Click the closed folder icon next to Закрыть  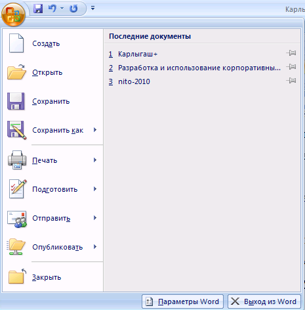pos(17,277)
